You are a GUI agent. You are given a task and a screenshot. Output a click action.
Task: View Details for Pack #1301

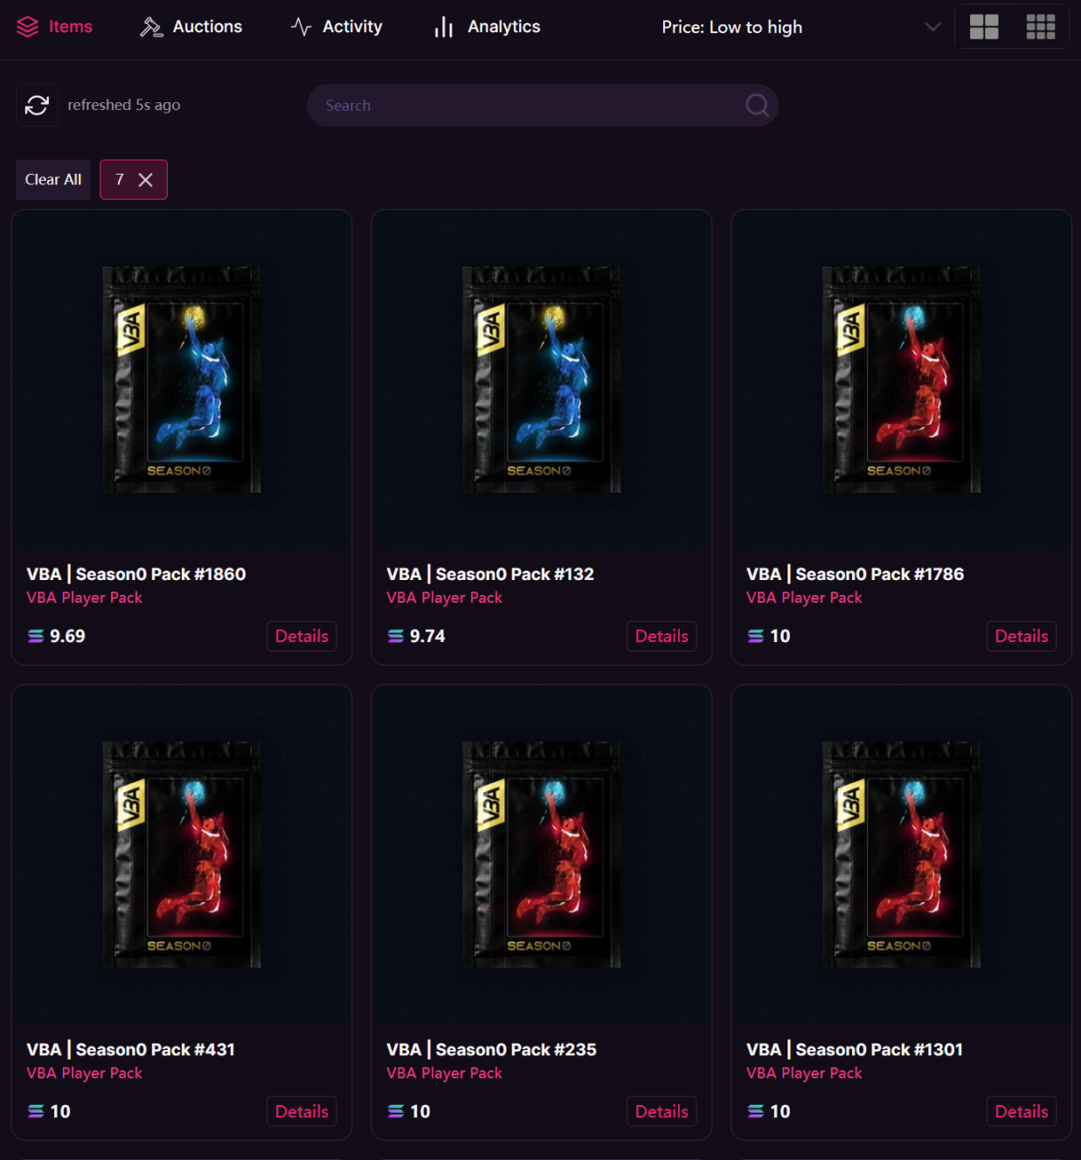[1022, 1111]
